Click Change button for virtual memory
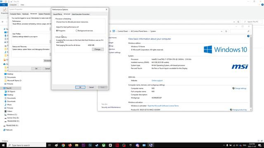The width and height of the screenshot is (264, 148). pos(98,49)
